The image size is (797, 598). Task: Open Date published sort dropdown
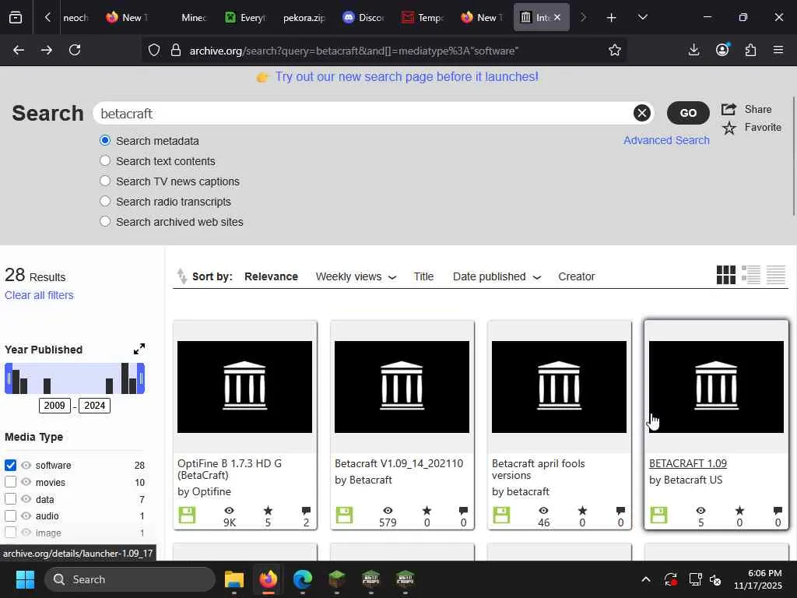click(x=497, y=276)
